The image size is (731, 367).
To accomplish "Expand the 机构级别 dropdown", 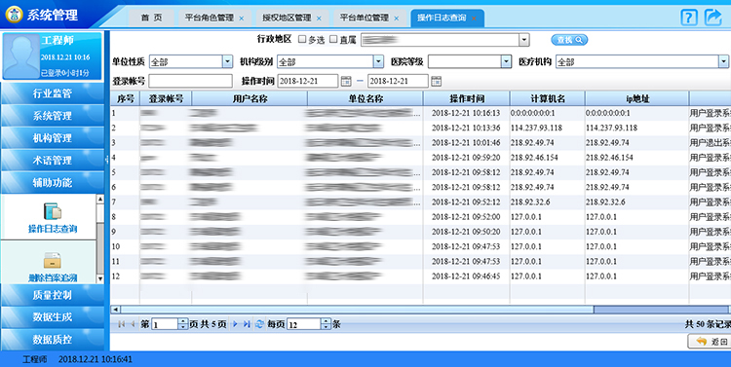I will pyautogui.click(x=378, y=61).
